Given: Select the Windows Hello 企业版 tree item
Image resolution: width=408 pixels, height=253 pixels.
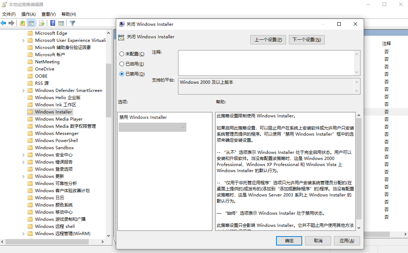Looking at the screenshot, I should tap(58, 98).
